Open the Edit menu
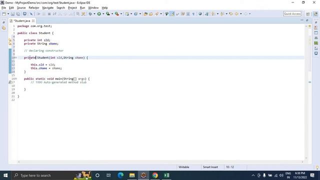 pos(11,8)
